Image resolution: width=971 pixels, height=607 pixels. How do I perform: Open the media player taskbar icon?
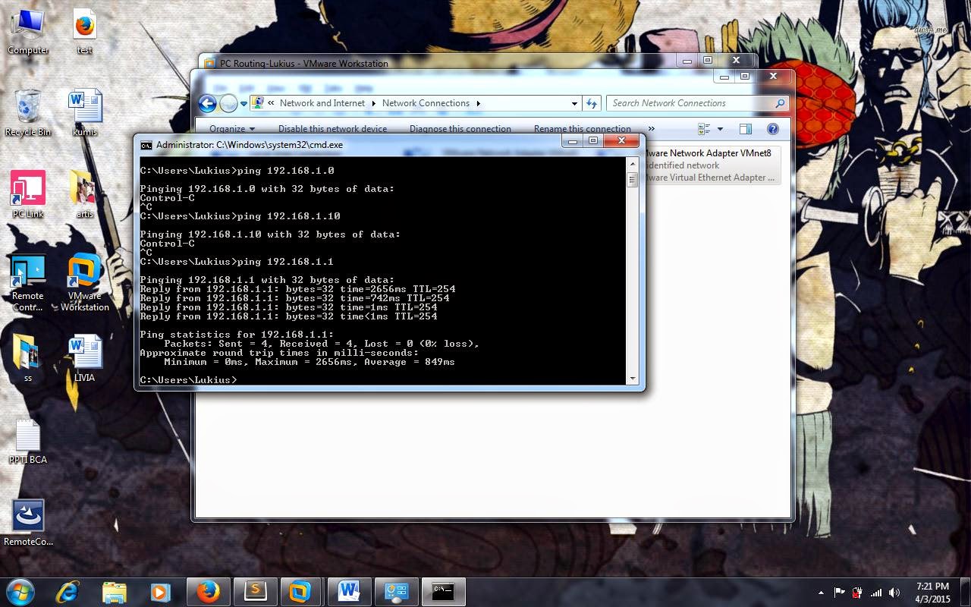click(160, 592)
